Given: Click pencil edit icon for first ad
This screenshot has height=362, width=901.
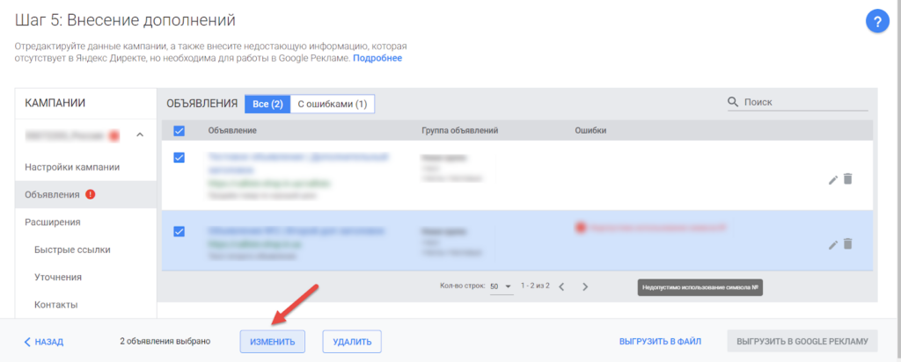Looking at the screenshot, I should [x=833, y=179].
